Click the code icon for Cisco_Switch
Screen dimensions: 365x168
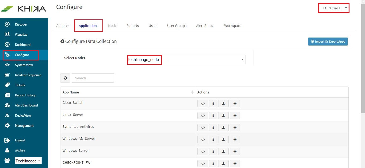pos(203,104)
